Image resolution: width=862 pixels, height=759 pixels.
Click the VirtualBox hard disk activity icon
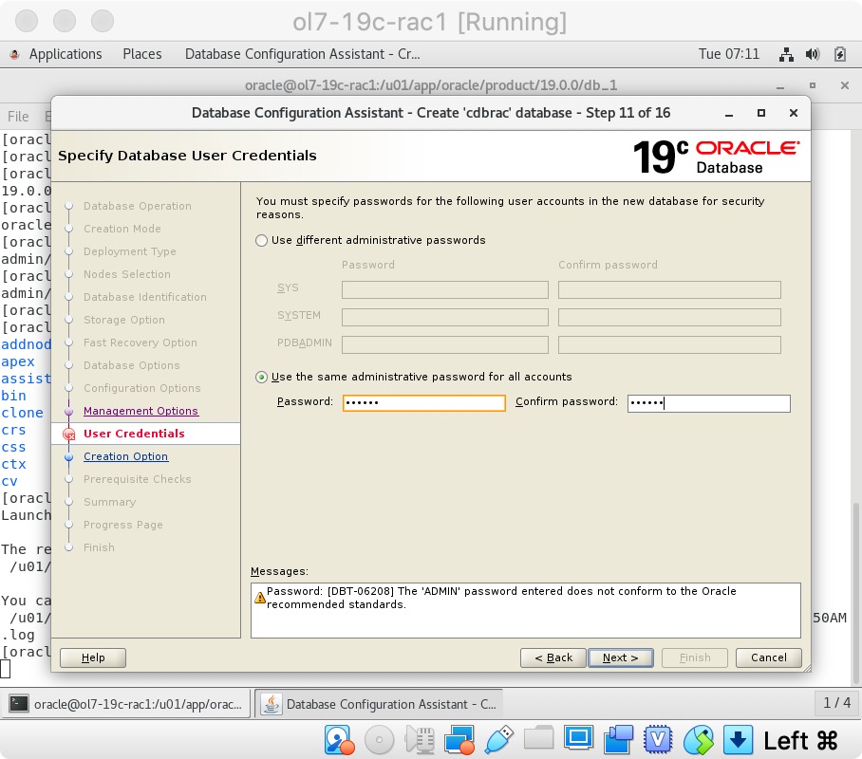point(339,740)
